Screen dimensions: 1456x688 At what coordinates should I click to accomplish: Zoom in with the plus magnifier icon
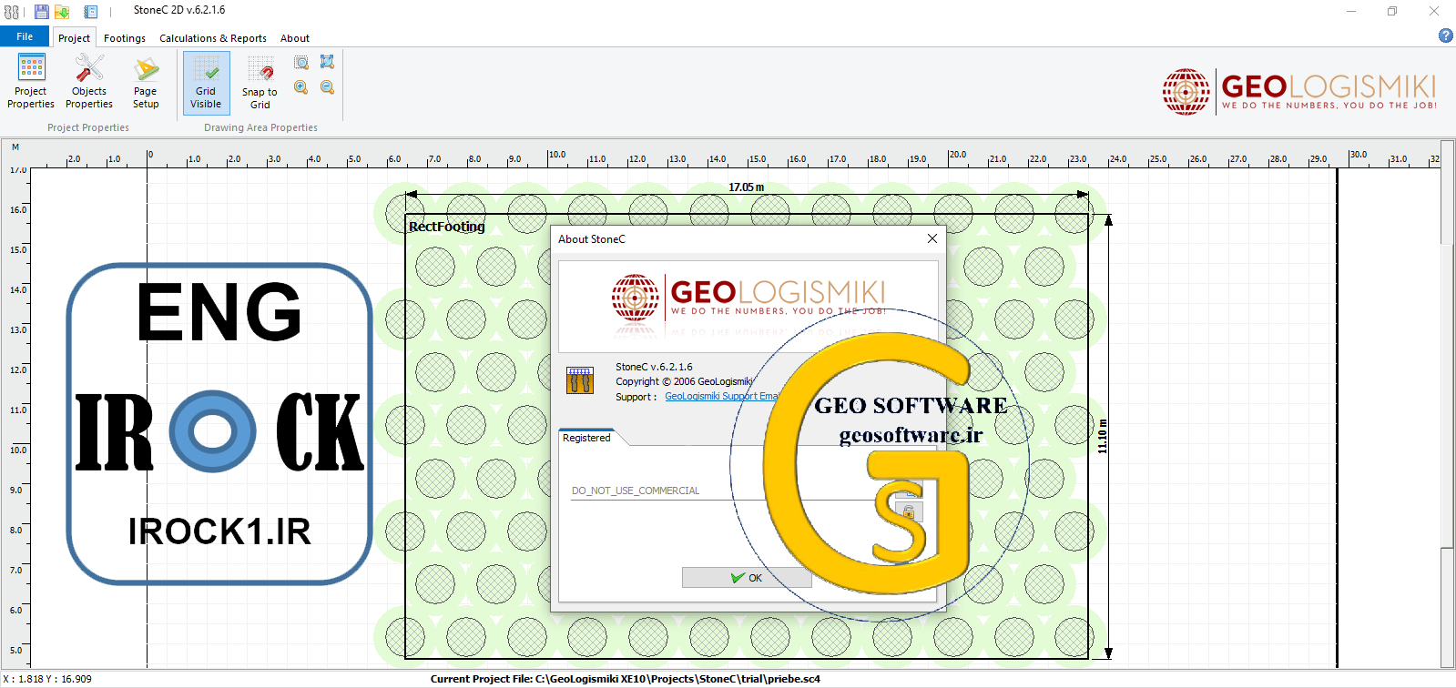(301, 87)
